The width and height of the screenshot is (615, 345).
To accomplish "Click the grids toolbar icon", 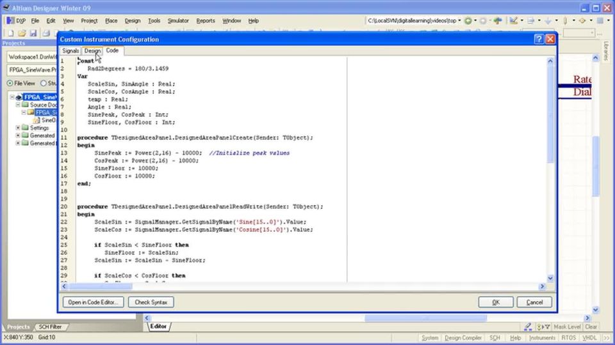I will (600, 20).
